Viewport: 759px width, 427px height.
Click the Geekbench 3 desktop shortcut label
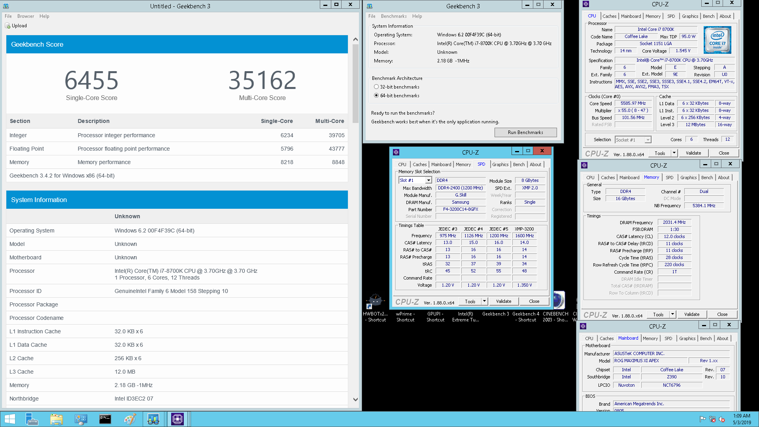(496, 314)
